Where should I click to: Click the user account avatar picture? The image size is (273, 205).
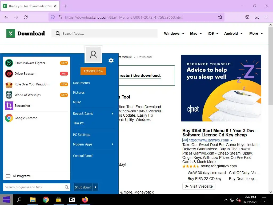93,54
